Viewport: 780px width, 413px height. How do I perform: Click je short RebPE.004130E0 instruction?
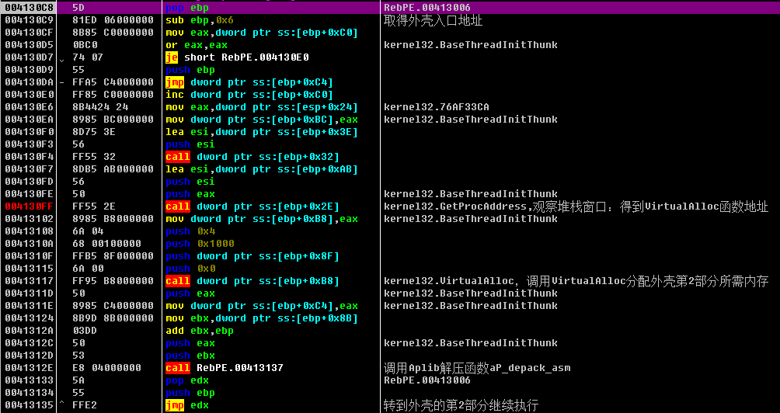[x=237, y=57]
